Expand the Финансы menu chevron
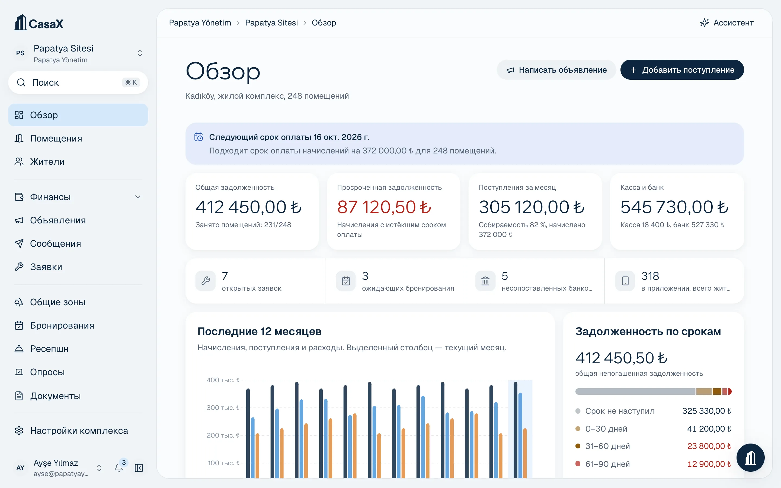 point(138,197)
